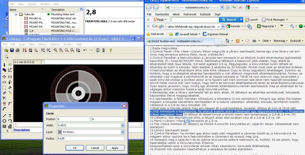Select the Delete X tool

coord(4,98)
